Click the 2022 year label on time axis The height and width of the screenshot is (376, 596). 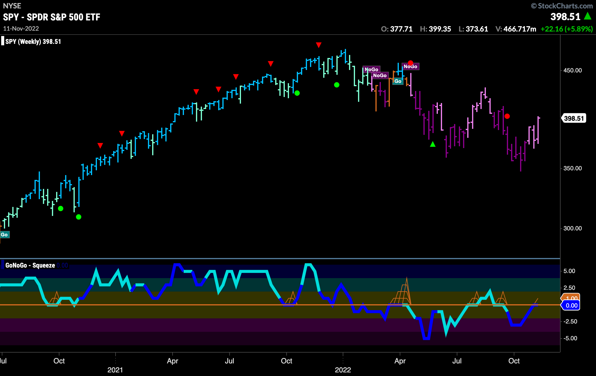(343, 370)
